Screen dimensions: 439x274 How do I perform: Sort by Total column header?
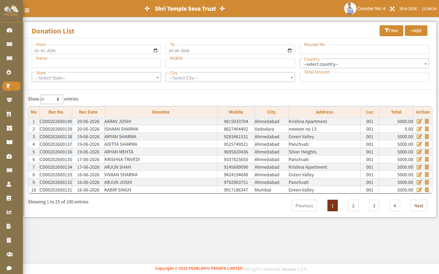tap(396, 112)
